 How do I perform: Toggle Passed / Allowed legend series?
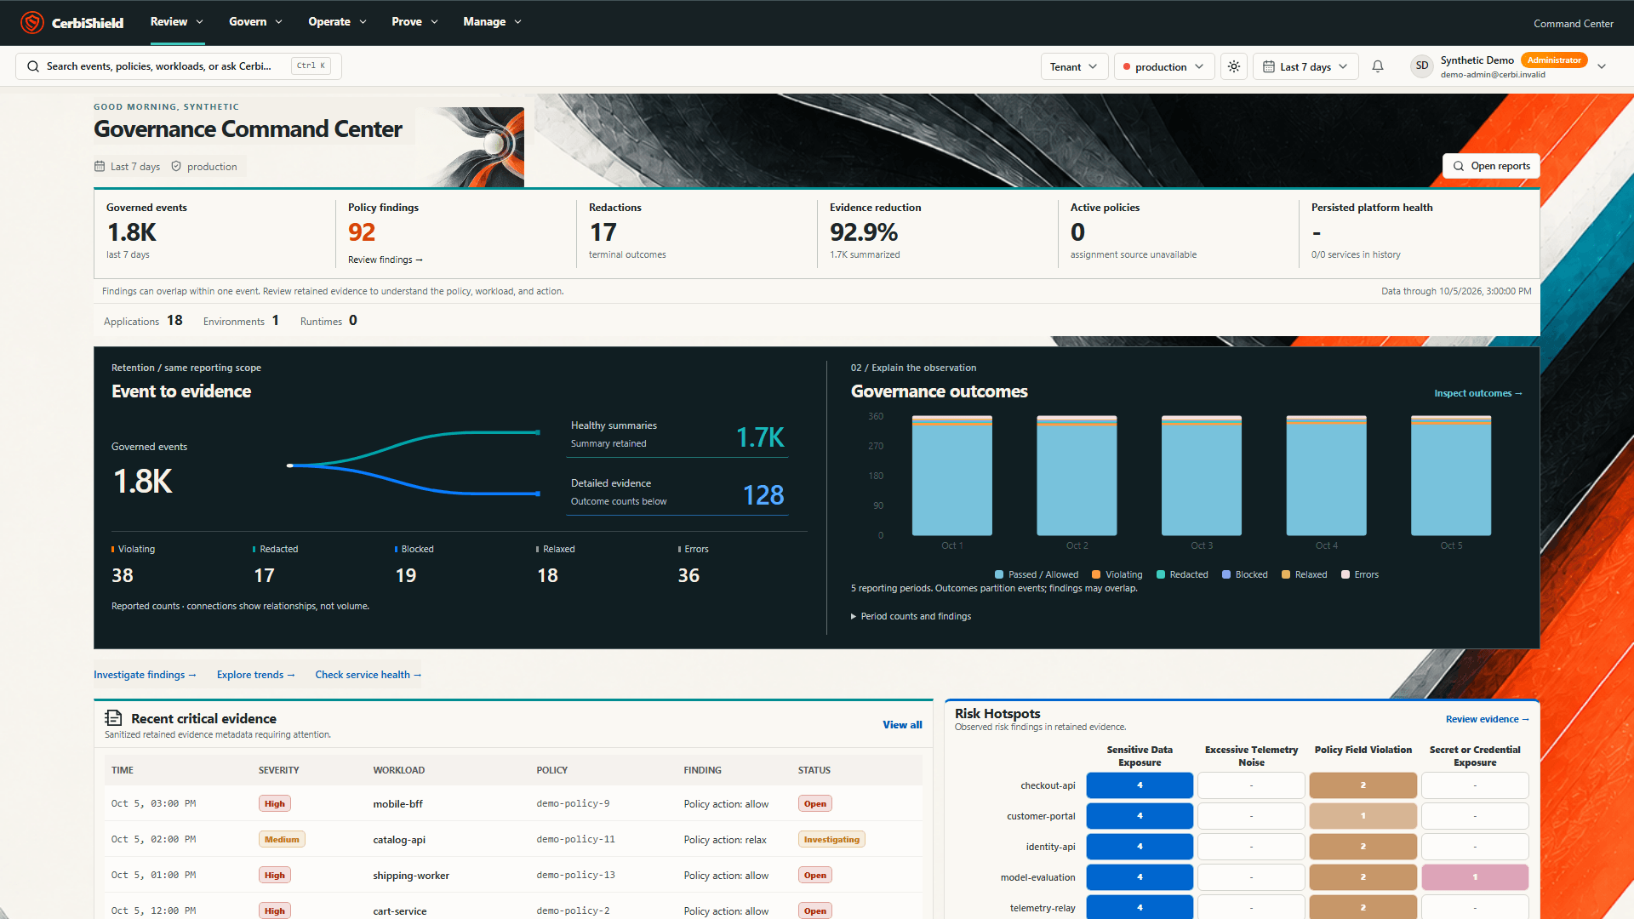point(1037,574)
